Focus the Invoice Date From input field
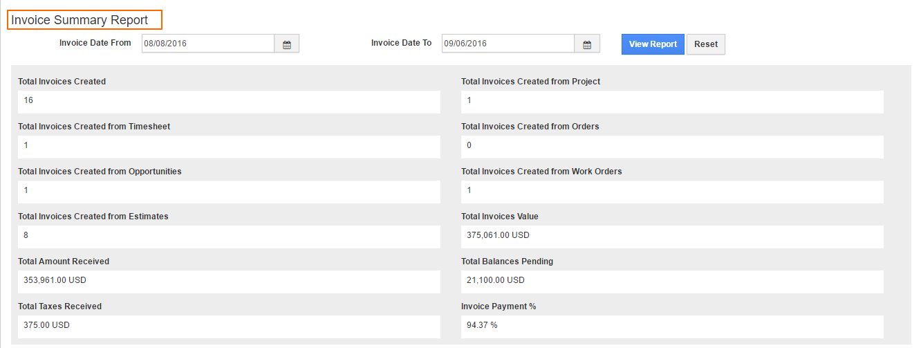 (207, 44)
